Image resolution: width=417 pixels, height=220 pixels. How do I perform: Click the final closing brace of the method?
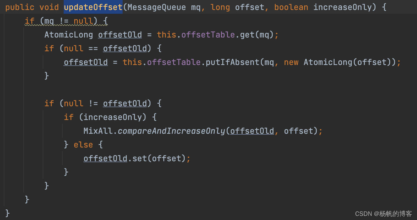tap(7, 213)
